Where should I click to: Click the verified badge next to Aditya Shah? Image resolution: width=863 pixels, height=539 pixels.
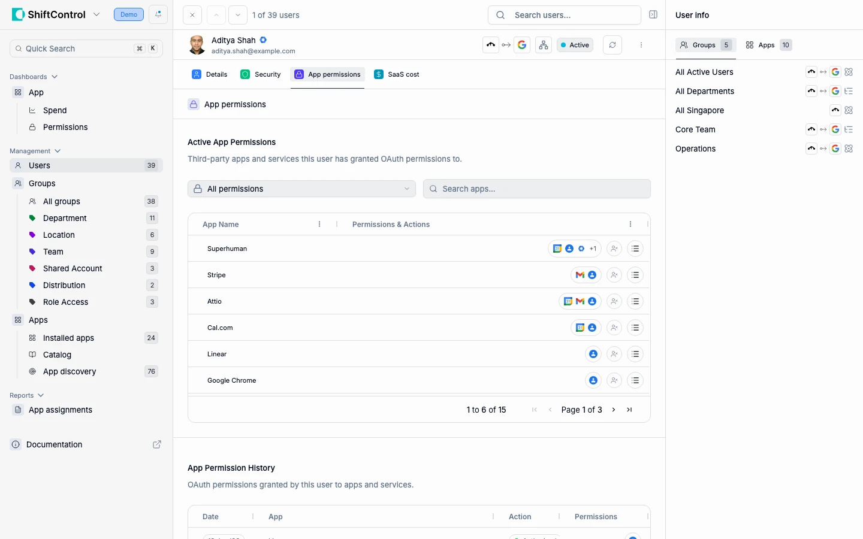(263, 40)
